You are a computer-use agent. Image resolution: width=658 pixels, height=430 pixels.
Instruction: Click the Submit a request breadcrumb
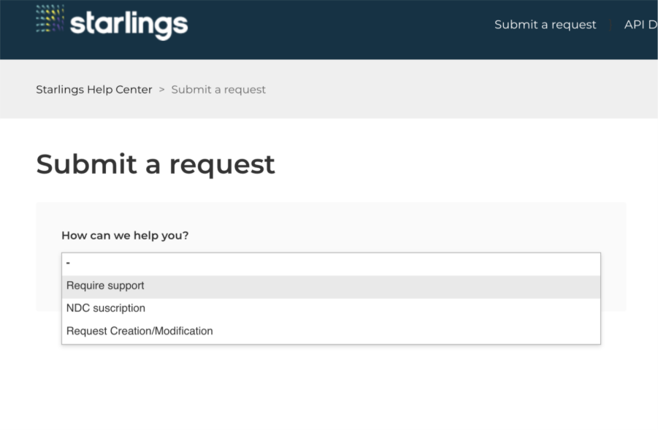(x=218, y=90)
